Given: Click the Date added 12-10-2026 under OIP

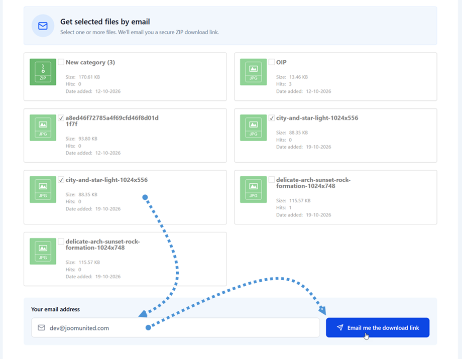Looking at the screenshot, I should pos(303,91).
